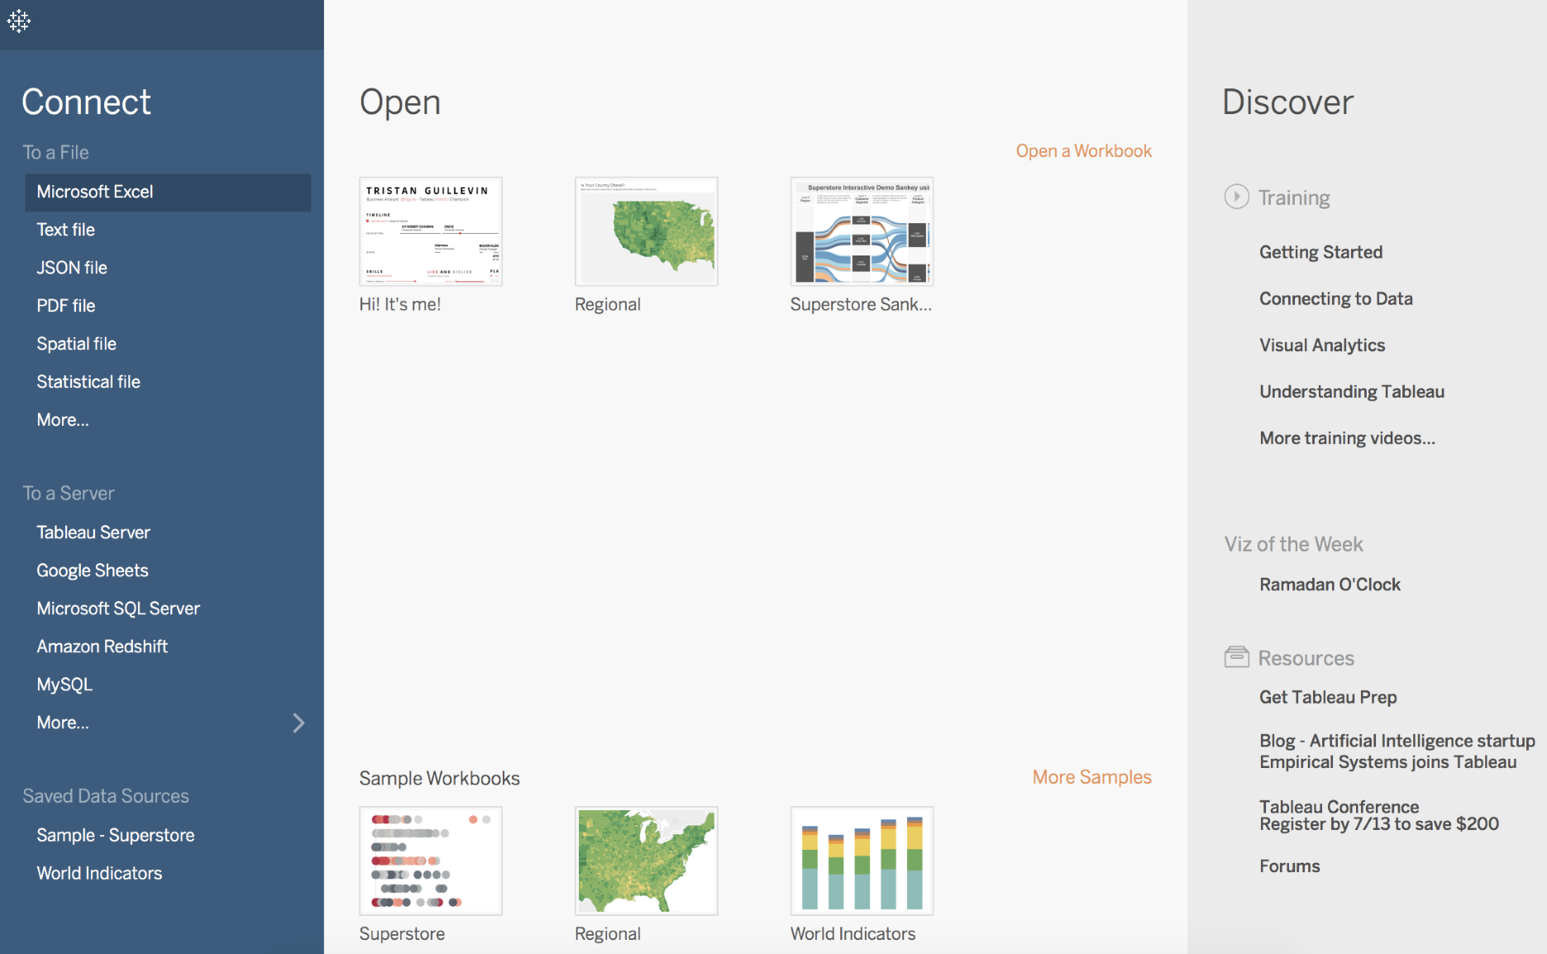Click Get Tableau Prep resource
This screenshot has width=1547, height=954.
point(1328,697)
